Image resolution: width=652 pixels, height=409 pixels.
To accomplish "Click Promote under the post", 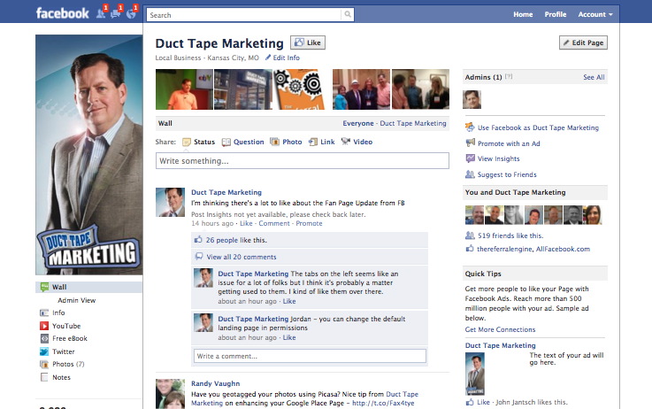I will [x=309, y=223].
